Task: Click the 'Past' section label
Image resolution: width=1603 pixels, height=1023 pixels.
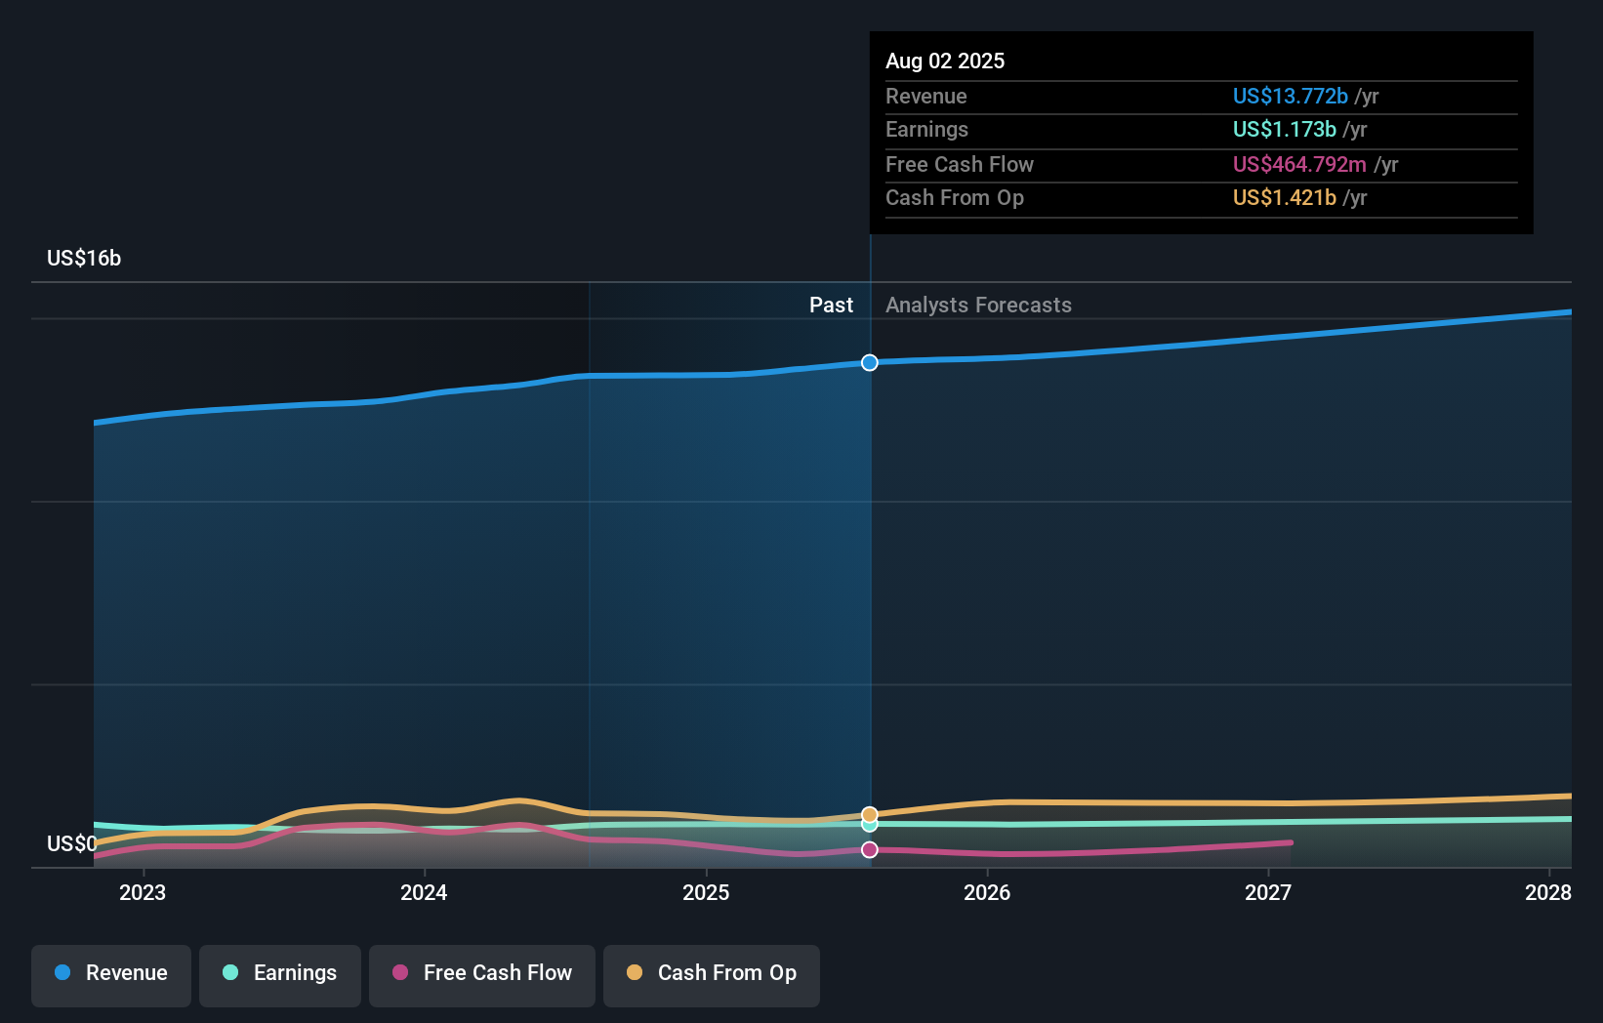Action: pyautogui.click(x=831, y=305)
